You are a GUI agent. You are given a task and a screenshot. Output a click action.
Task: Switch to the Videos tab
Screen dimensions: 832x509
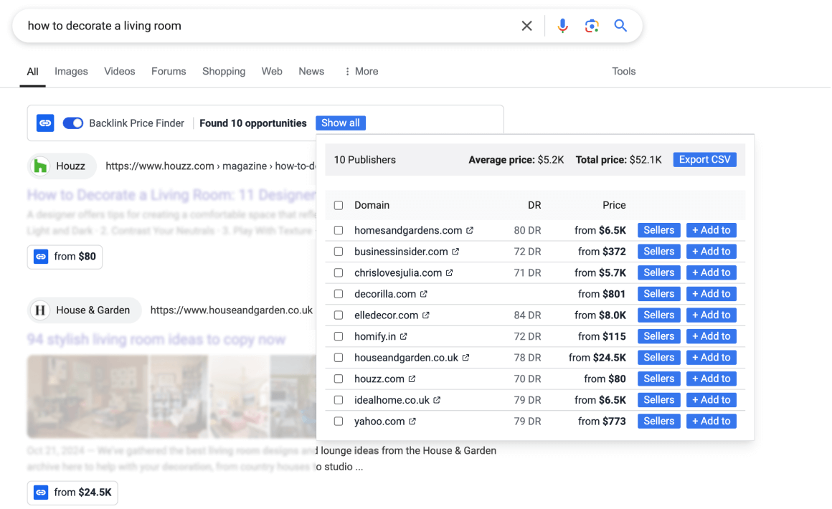click(119, 71)
